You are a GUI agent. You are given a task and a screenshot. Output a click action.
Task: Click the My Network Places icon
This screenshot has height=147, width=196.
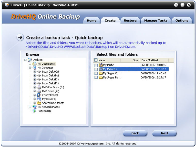point(35,107)
